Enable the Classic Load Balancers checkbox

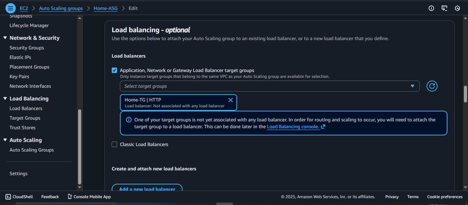pos(115,144)
